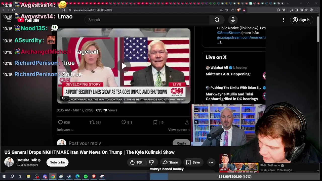Open YouTube settings three-dot menu
Viewport: 322px width, 181px height.
[284, 20]
